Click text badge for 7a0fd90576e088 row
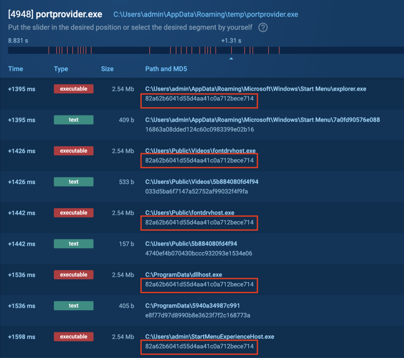404x358 pixels. point(73,120)
